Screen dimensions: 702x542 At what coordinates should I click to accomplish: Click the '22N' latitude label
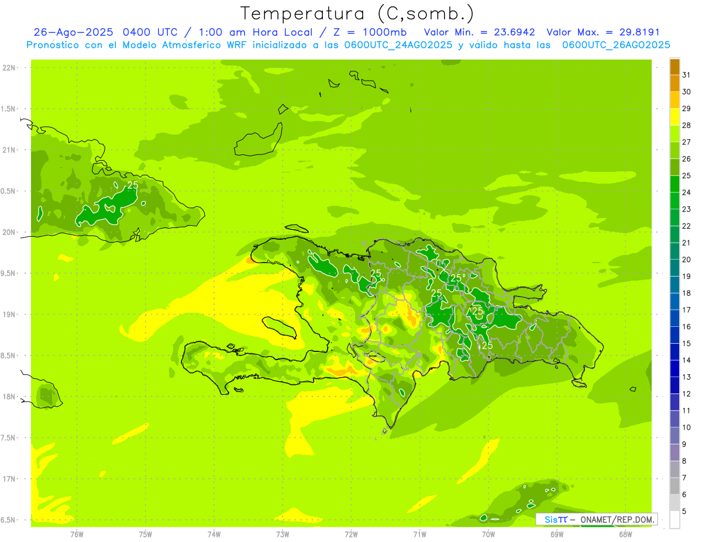9,68
